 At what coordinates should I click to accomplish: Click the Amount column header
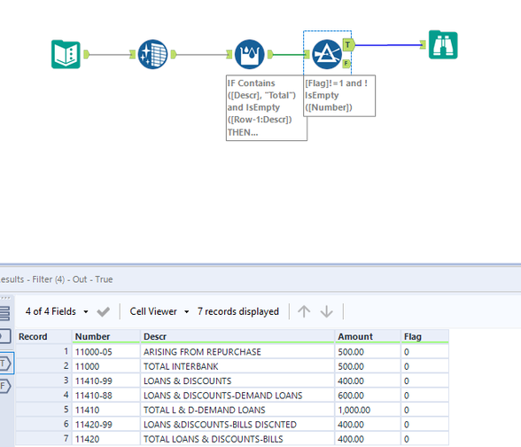368,337
